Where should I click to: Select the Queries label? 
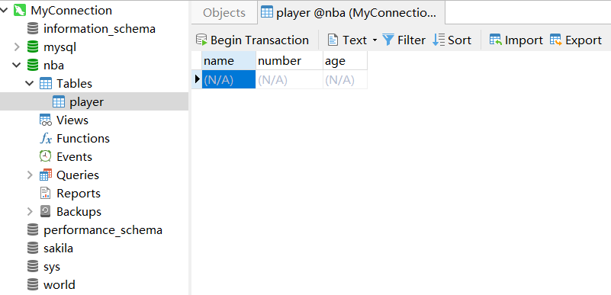(x=78, y=175)
